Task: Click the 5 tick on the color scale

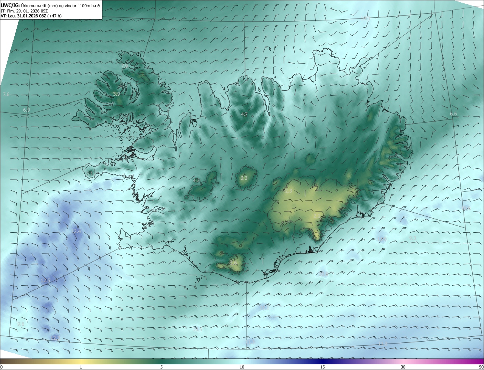Action: click(161, 367)
